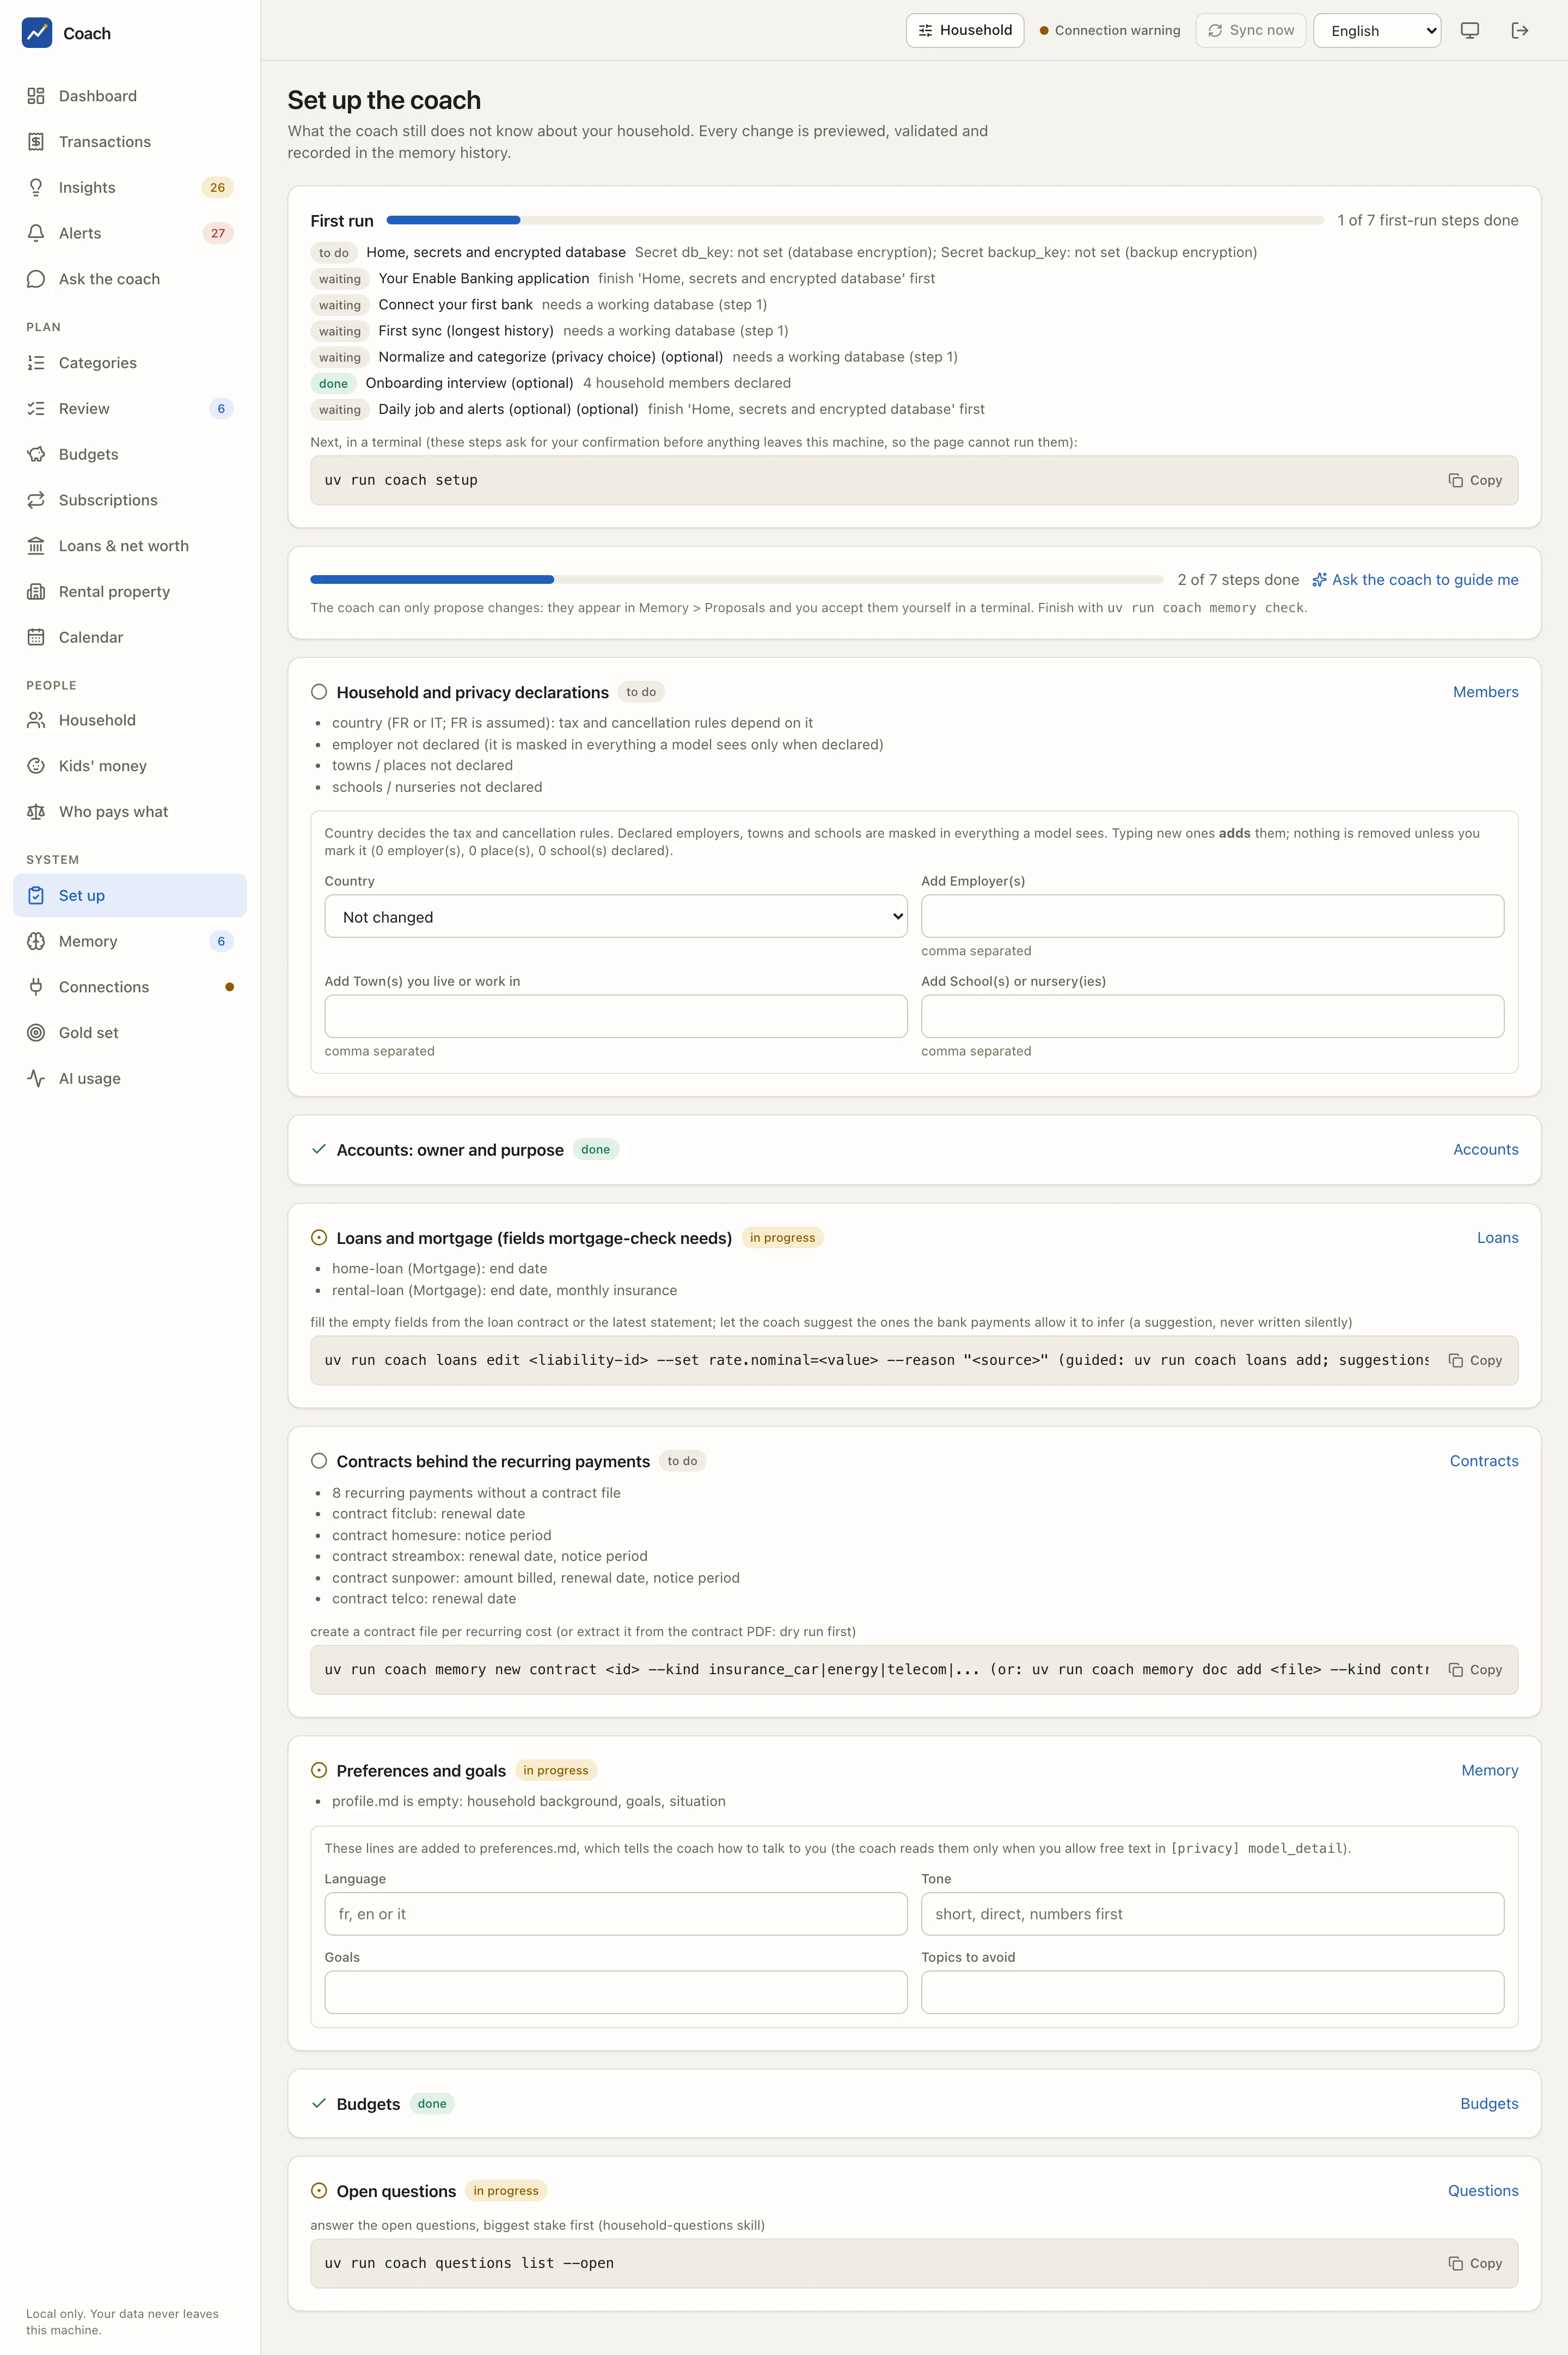The width and height of the screenshot is (1568, 2355).
Task: Click the Connections plug icon
Action: [36, 987]
